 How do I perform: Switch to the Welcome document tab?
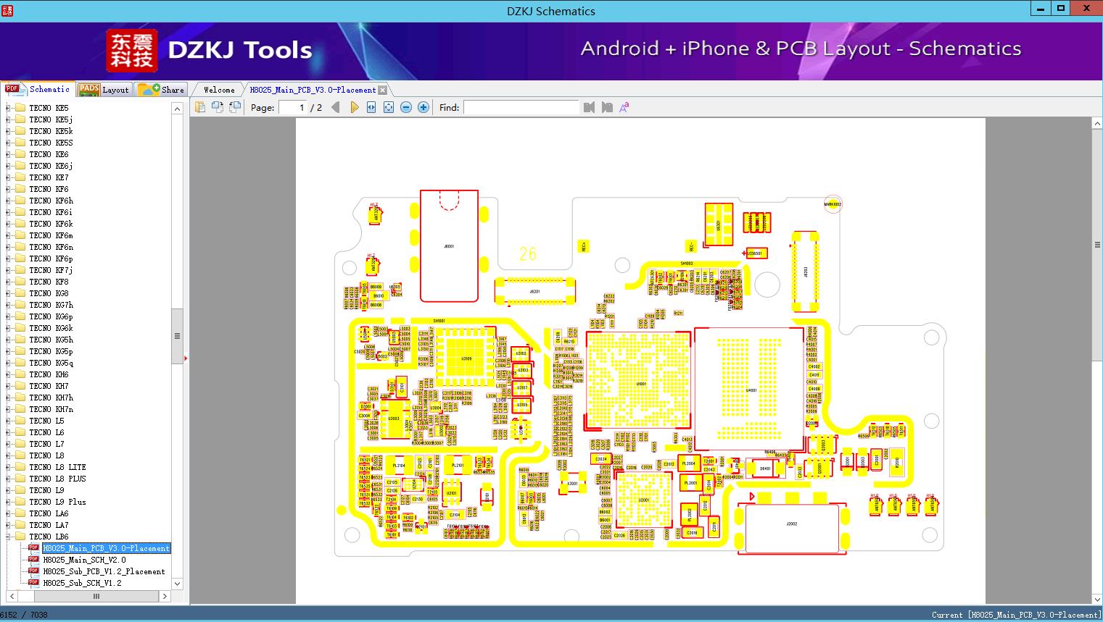[219, 90]
